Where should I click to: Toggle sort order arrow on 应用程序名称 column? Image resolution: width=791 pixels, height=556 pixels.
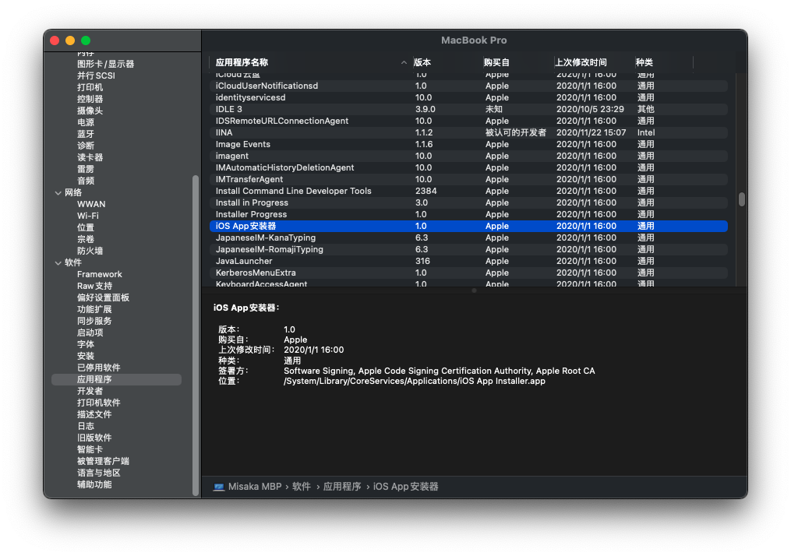(x=404, y=62)
